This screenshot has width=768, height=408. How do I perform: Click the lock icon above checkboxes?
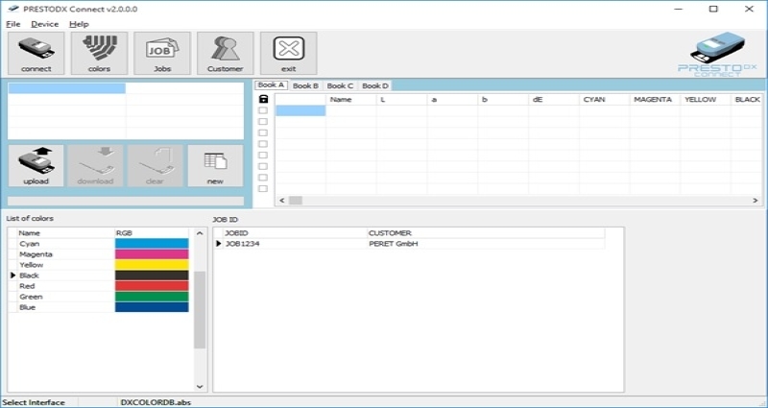(263, 100)
